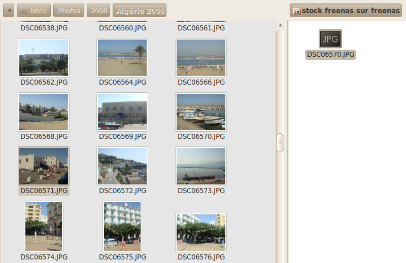Select the DSC06566.JPG thumbnail
The width and height of the screenshot is (406, 263).
click(201, 58)
